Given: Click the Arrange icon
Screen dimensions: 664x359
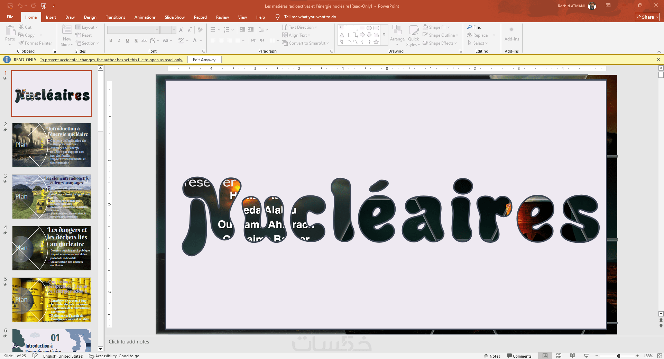Looking at the screenshot, I should (397, 30).
